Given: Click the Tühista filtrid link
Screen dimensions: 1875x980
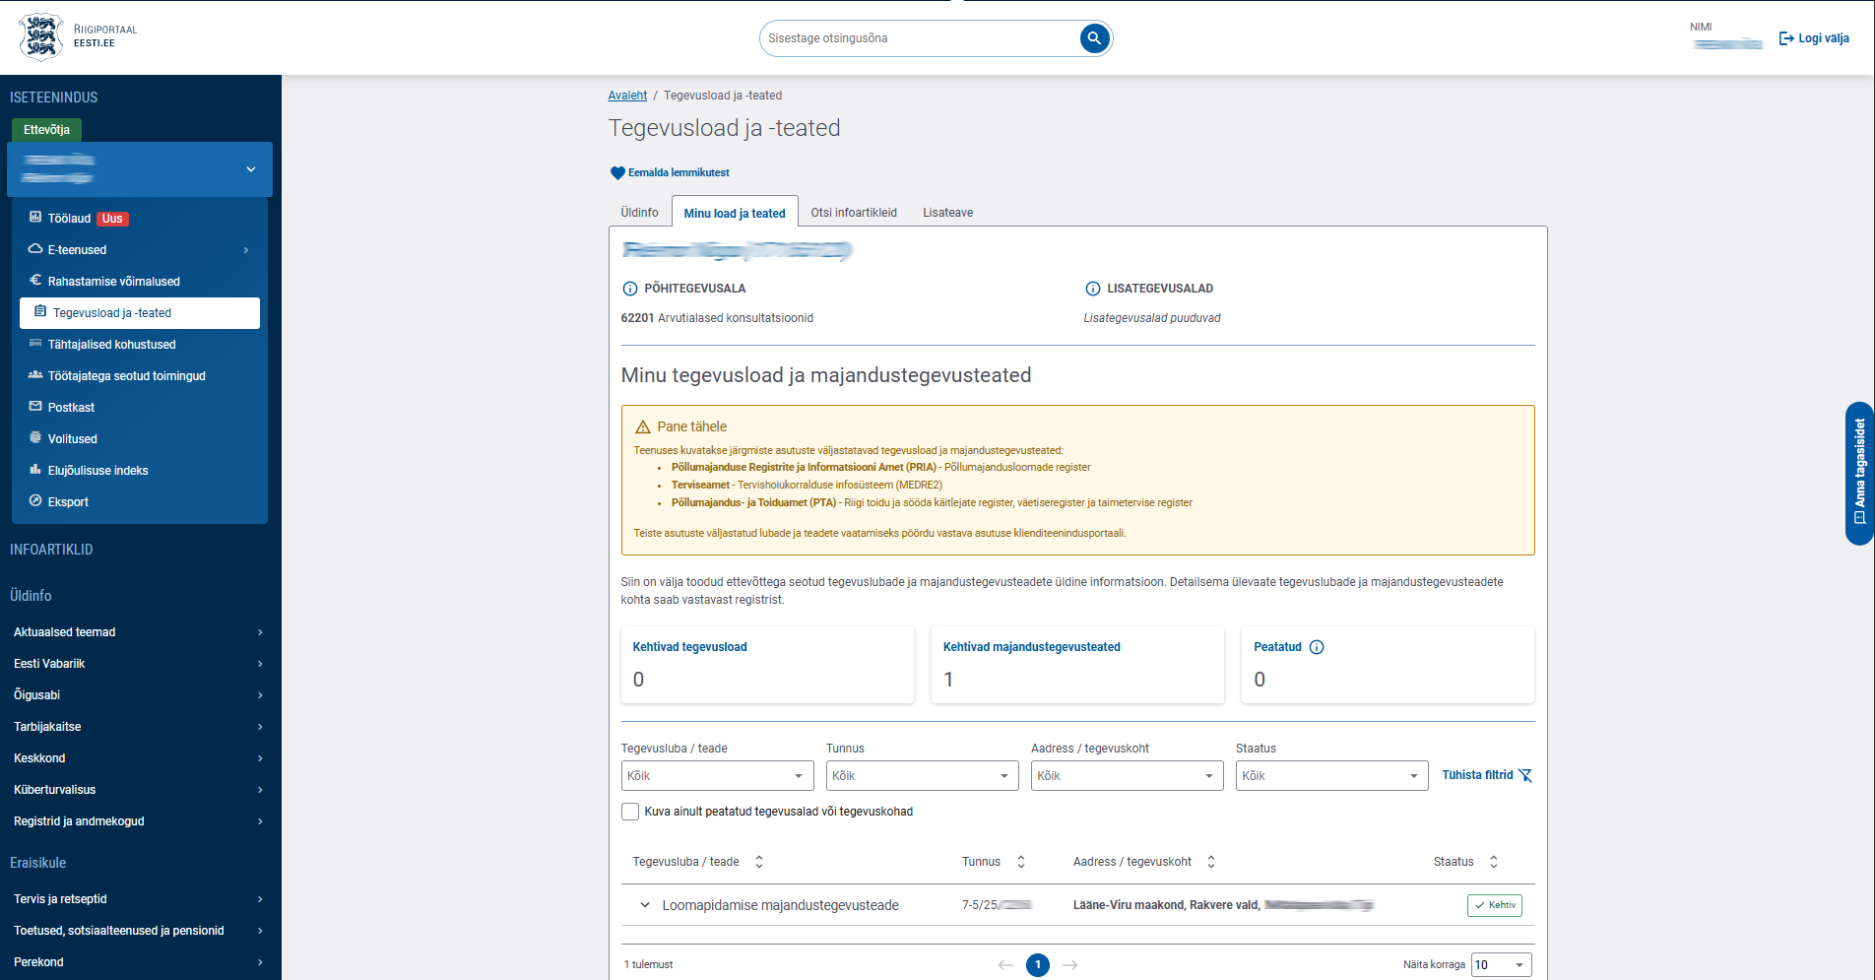Looking at the screenshot, I should (1486, 775).
